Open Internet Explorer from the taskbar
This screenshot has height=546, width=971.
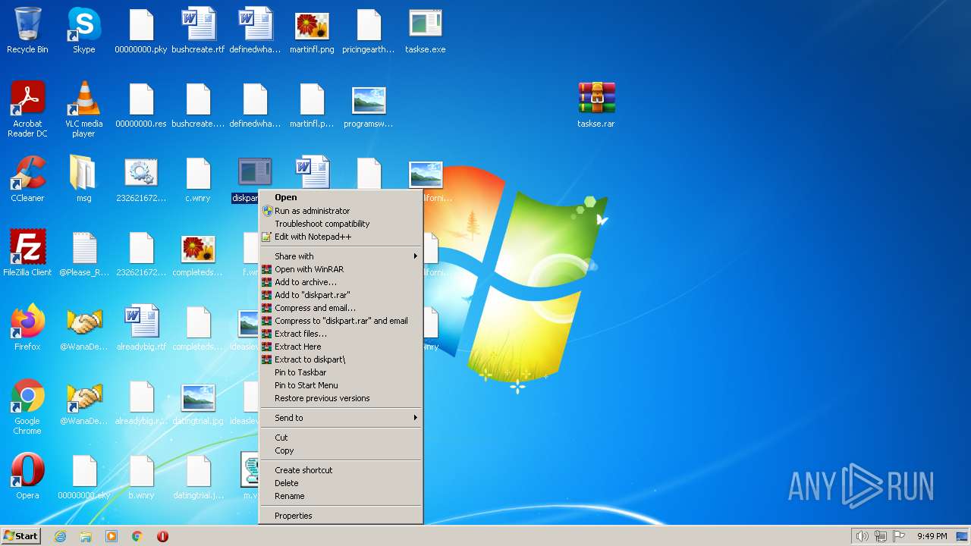60,536
